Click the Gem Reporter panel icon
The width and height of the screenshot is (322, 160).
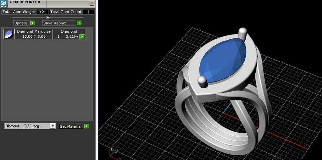pos(4,3)
